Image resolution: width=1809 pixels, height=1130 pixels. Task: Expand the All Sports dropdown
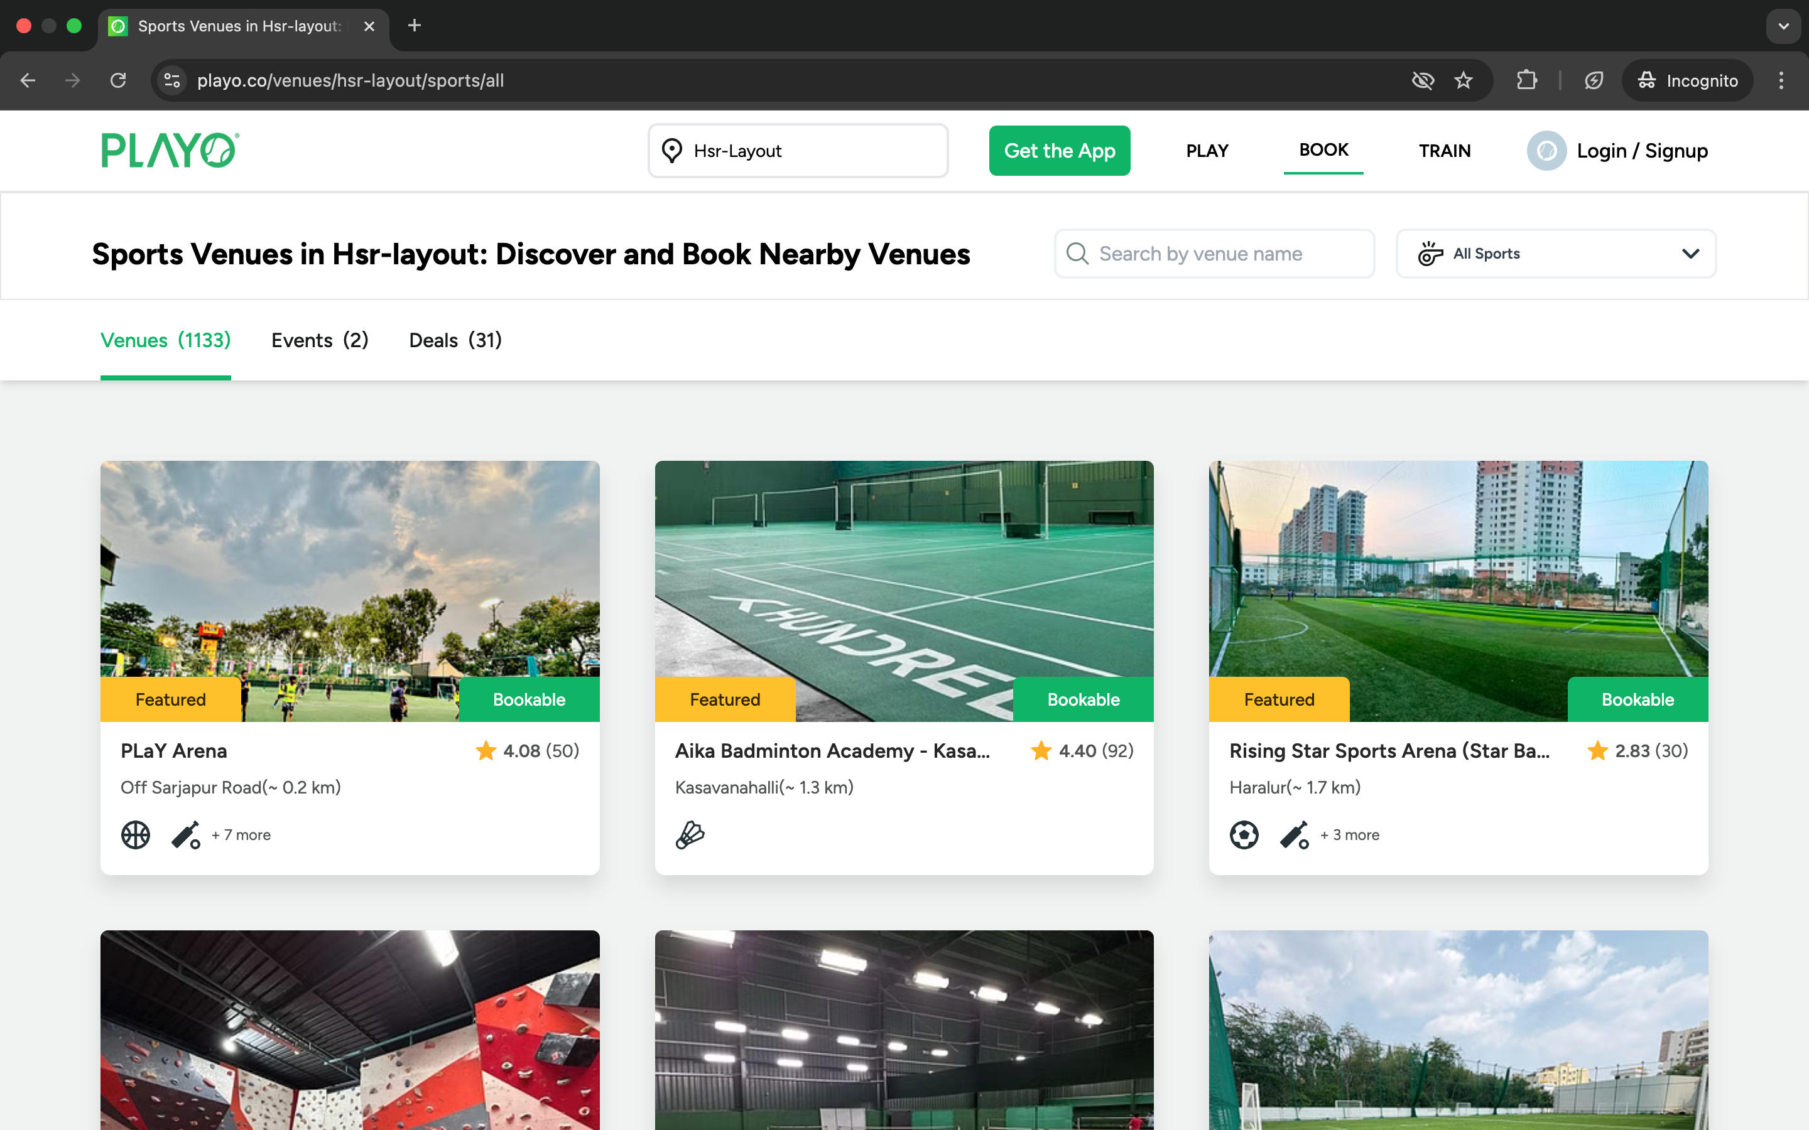click(x=1556, y=254)
